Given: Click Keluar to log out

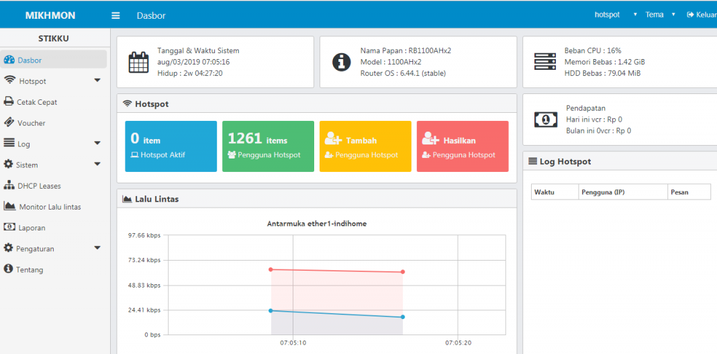Looking at the screenshot, I should click(x=702, y=15).
